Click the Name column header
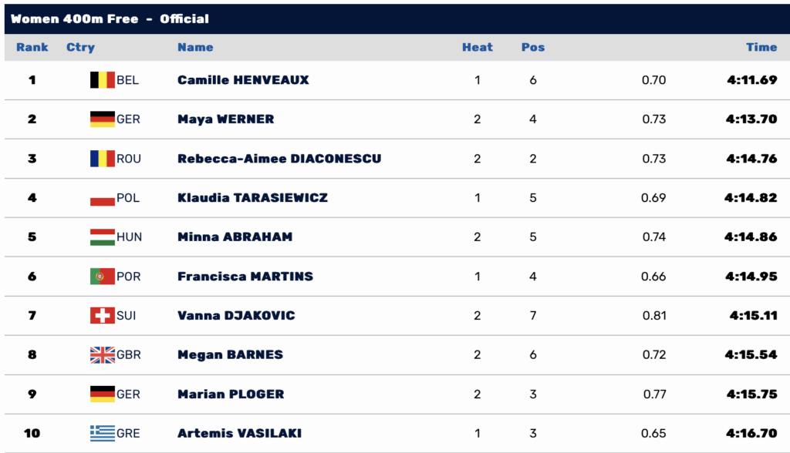The height and width of the screenshot is (453, 790). tap(195, 47)
